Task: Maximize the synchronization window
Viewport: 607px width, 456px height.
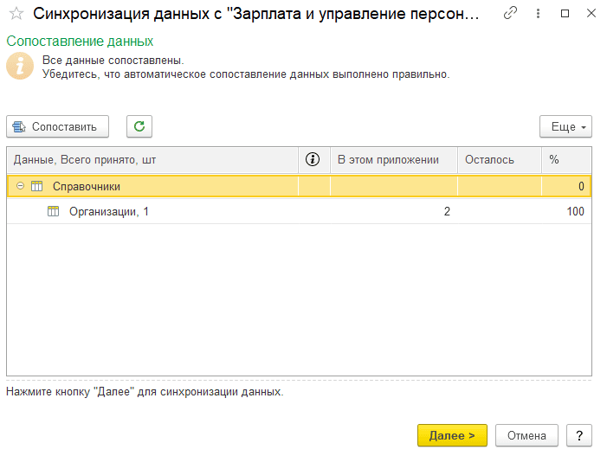Action: click(x=565, y=14)
